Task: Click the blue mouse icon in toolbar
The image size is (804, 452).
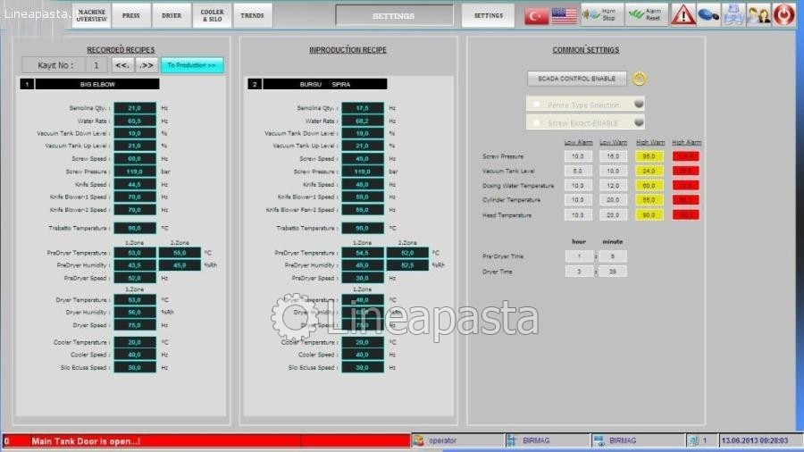Action: 708,15
